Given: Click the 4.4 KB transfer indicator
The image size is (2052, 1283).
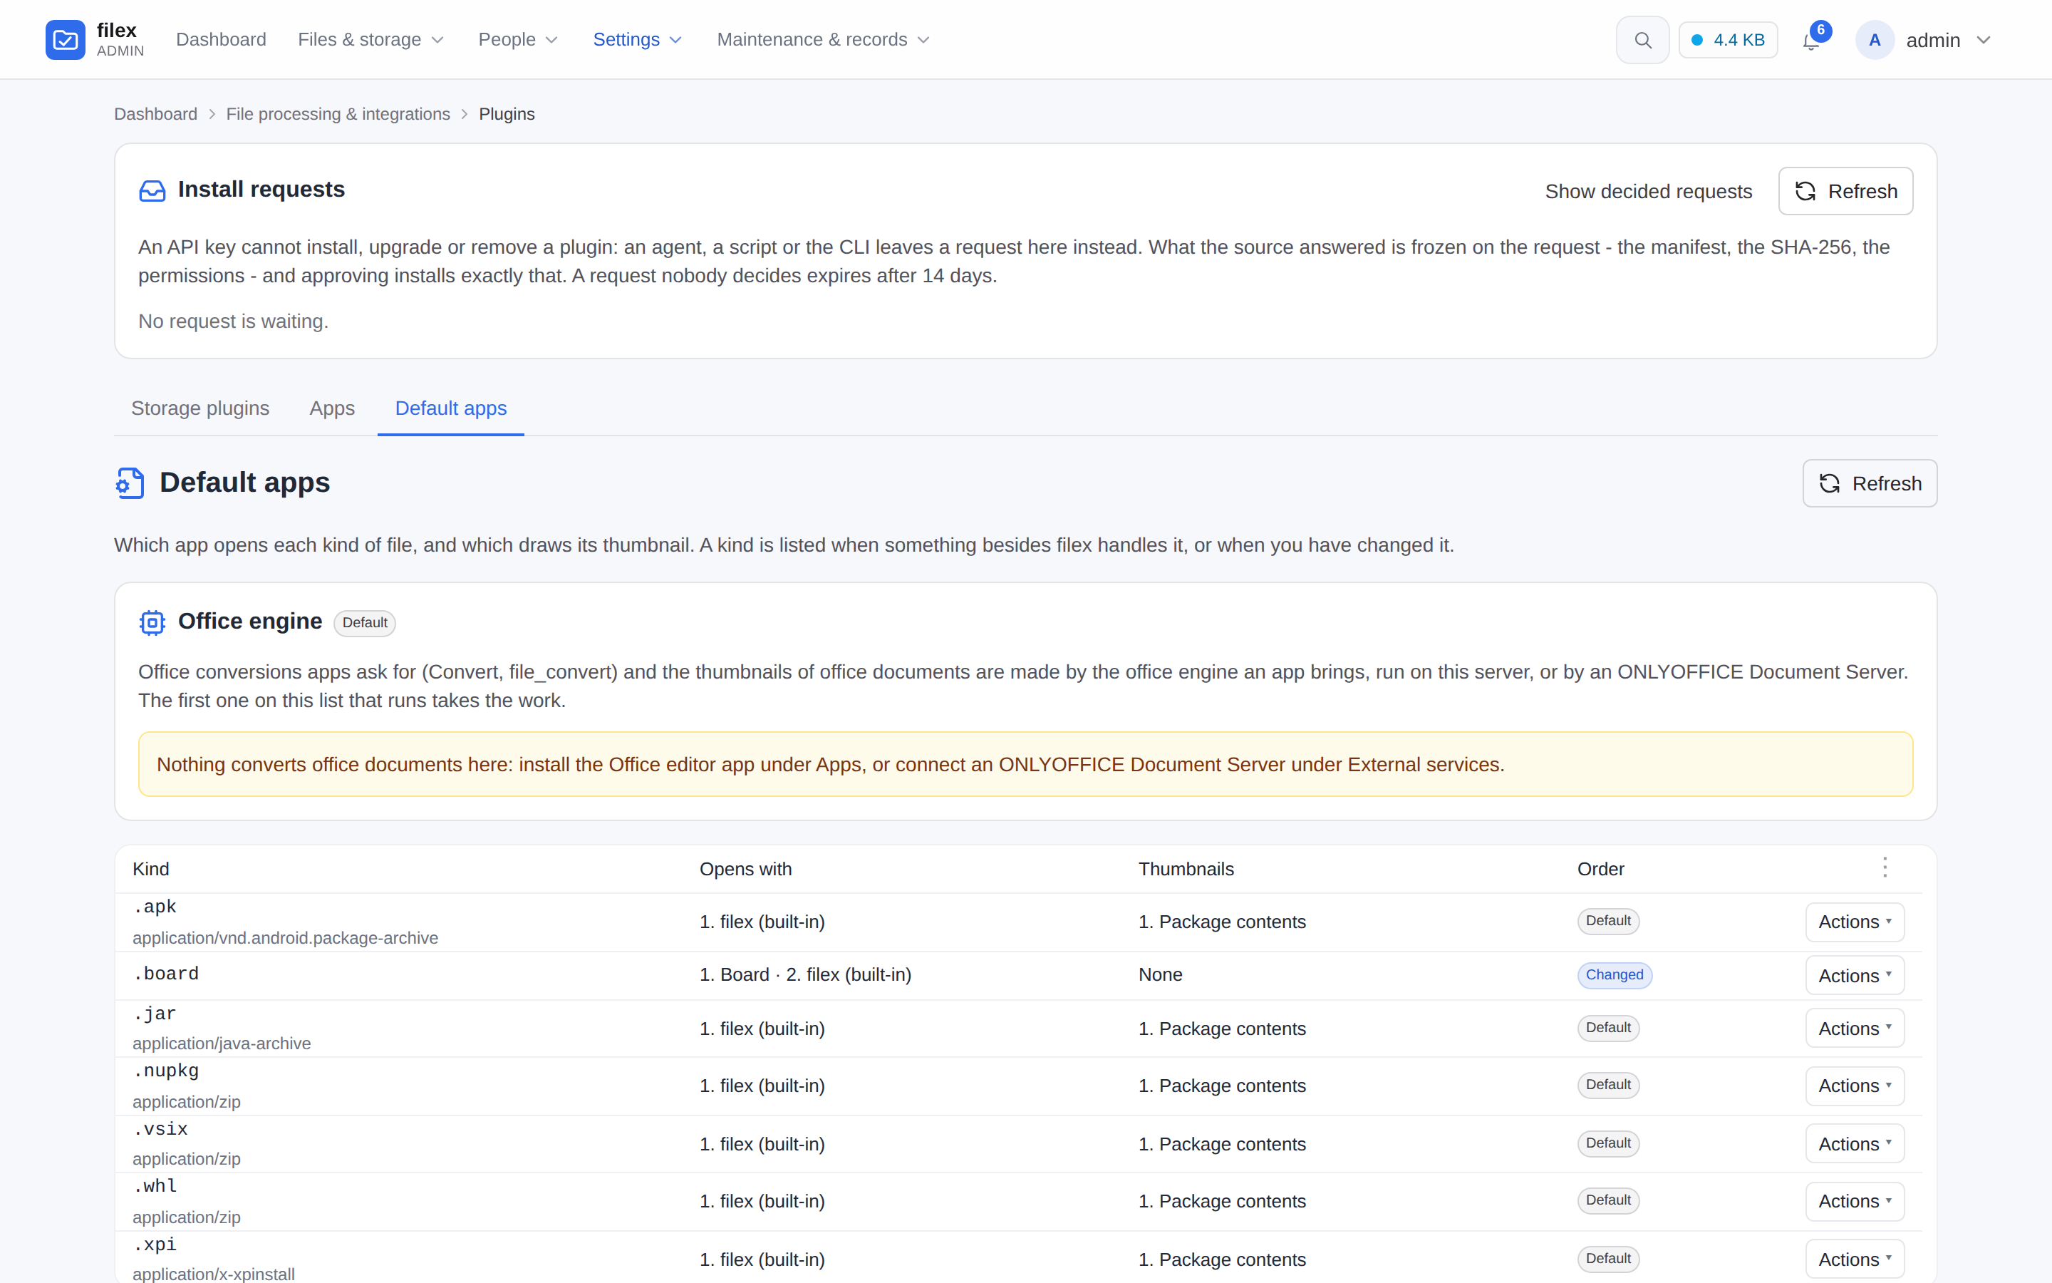Looking at the screenshot, I should (x=1728, y=40).
